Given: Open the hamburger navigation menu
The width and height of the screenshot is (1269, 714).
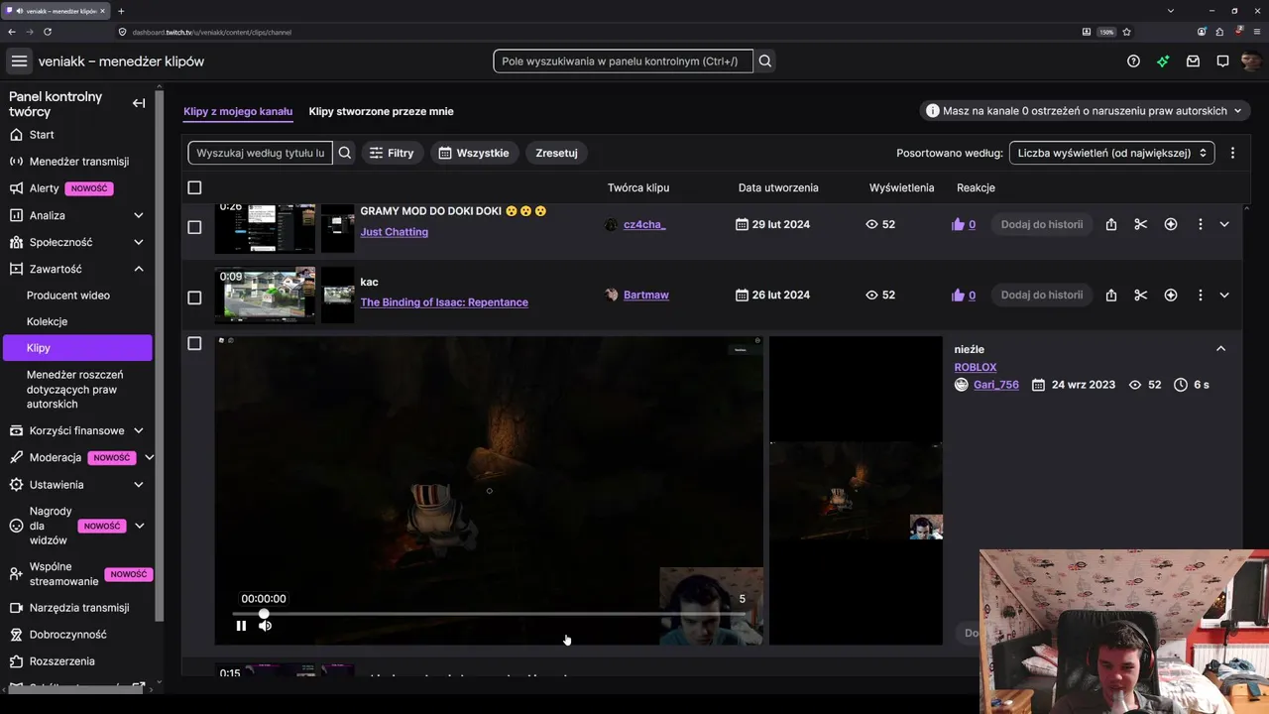Looking at the screenshot, I should point(19,61).
